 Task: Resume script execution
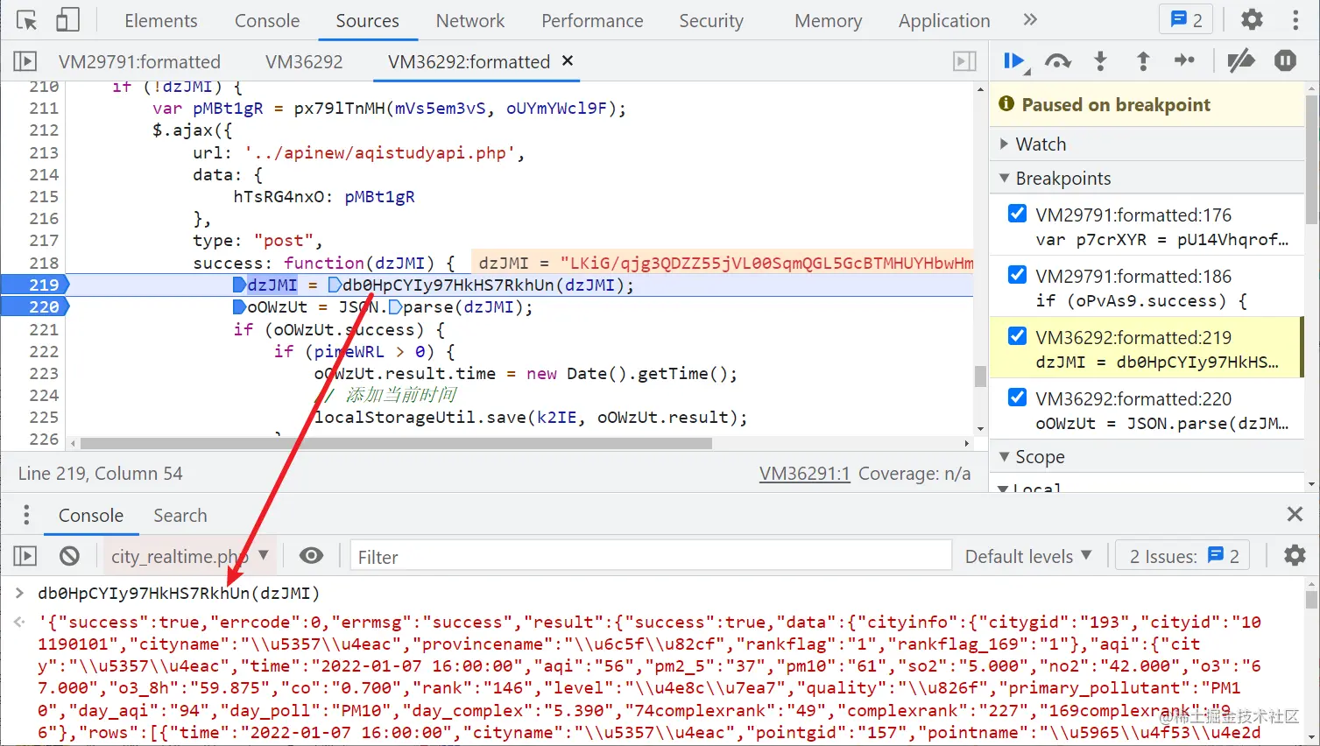point(1015,61)
